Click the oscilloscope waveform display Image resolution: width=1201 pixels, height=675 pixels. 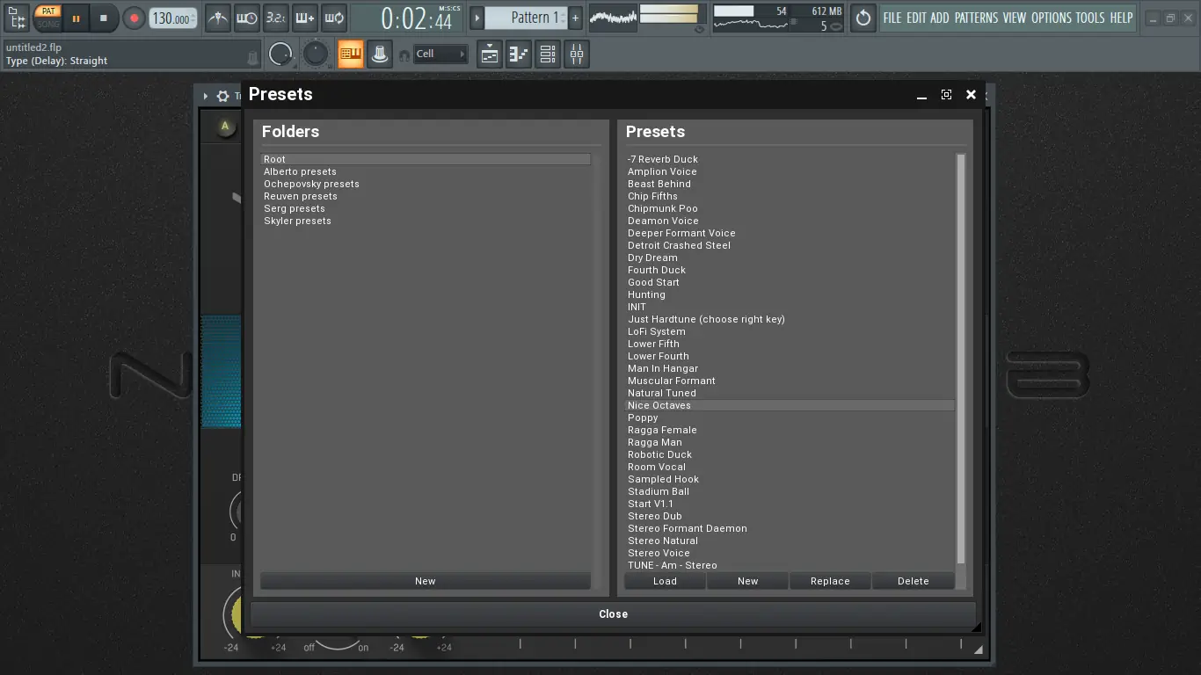613,17
